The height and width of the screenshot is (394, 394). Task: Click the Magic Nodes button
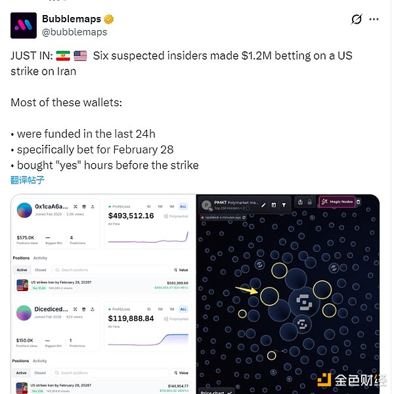click(x=338, y=202)
